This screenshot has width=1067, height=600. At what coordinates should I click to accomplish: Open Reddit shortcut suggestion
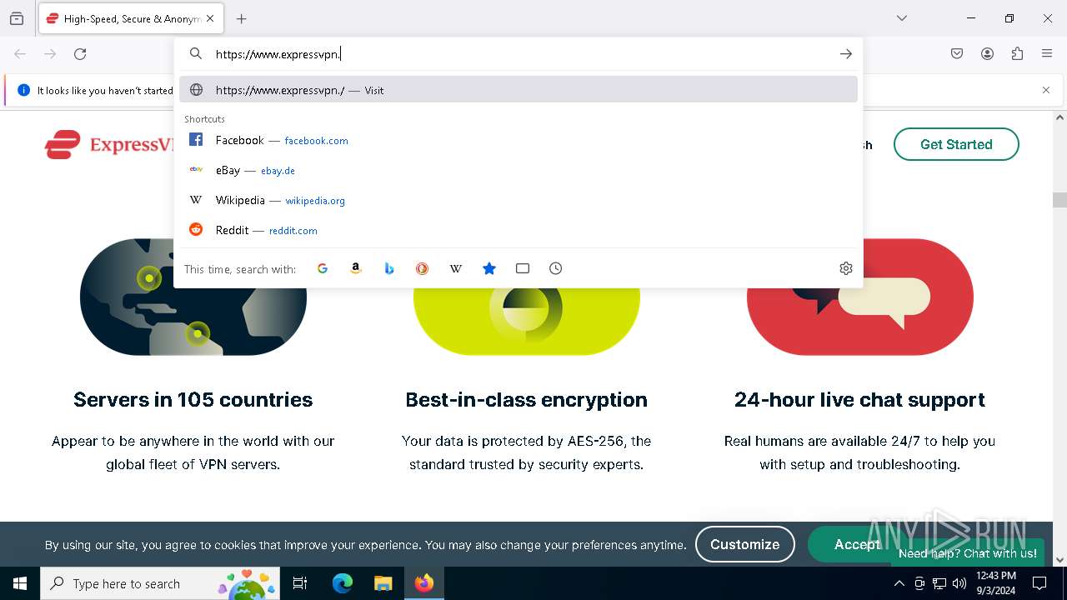click(x=518, y=230)
